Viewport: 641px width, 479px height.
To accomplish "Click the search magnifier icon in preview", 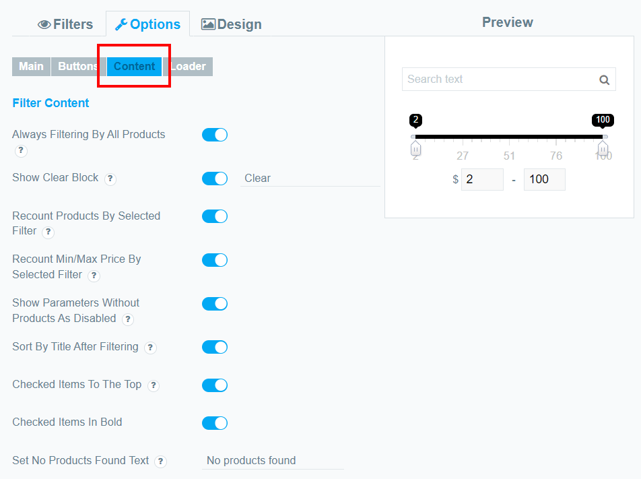I will (x=604, y=79).
